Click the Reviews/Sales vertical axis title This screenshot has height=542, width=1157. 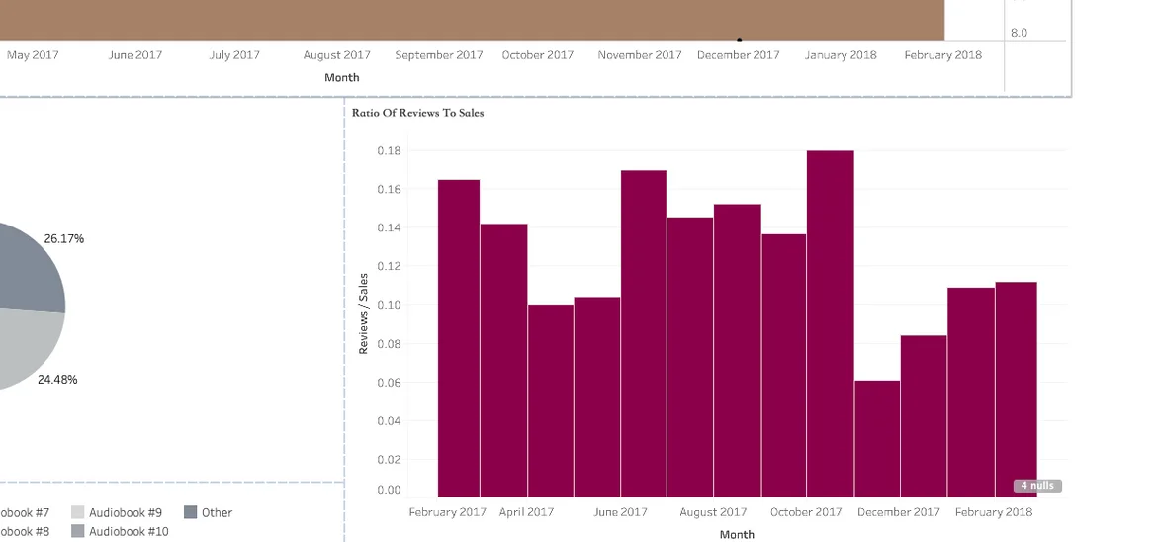pyautogui.click(x=363, y=314)
